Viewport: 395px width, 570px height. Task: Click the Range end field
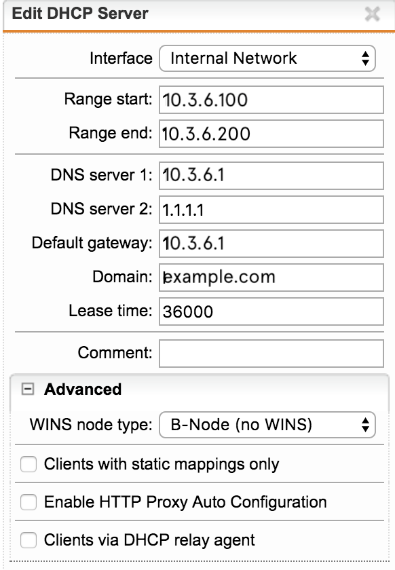[x=271, y=134]
